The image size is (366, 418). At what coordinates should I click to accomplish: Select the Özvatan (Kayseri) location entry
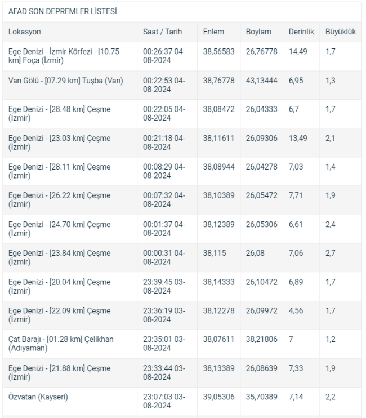[x=38, y=397]
